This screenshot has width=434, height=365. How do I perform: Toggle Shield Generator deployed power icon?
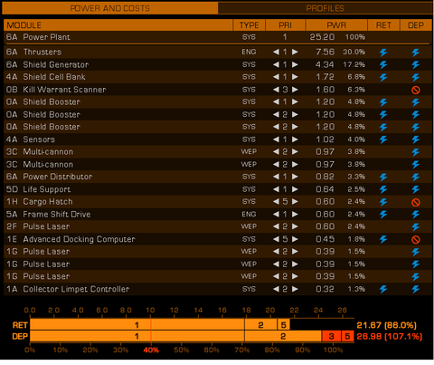(x=416, y=65)
